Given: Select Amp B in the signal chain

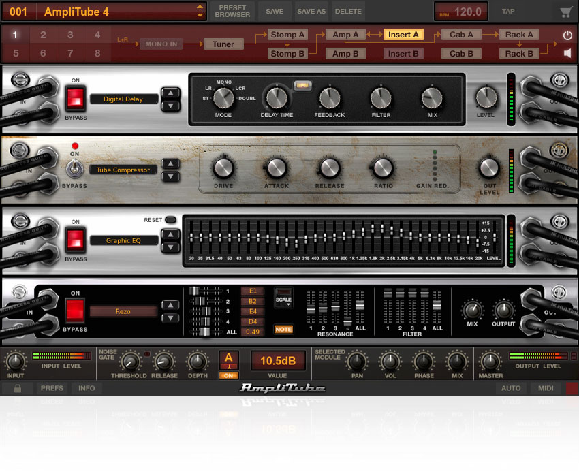Looking at the screenshot, I should pyautogui.click(x=345, y=53).
